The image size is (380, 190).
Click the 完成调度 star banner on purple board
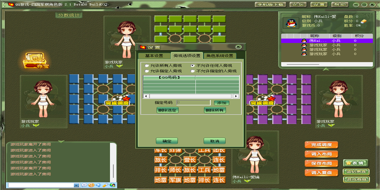tap(262, 101)
